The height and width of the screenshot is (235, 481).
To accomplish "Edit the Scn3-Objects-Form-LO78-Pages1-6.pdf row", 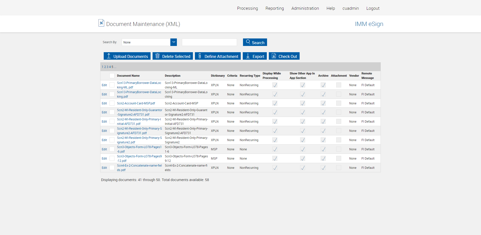I will coord(104,149).
